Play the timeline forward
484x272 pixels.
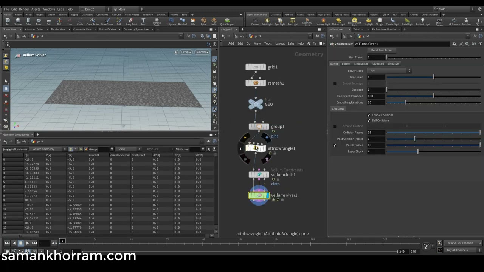coord(28,243)
